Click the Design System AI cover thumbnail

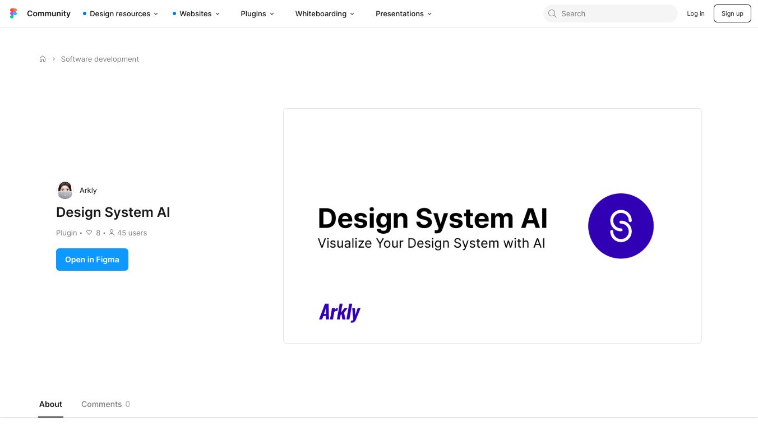(492, 226)
